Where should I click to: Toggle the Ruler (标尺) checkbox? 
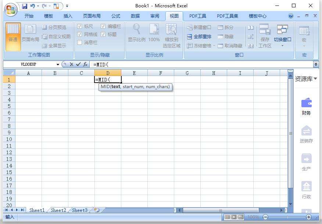[x=80, y=26]
